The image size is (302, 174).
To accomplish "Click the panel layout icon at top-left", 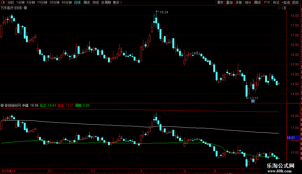I will (3, 2).
